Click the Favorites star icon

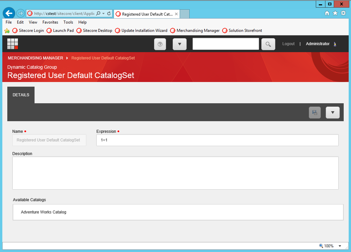(335, 13)
